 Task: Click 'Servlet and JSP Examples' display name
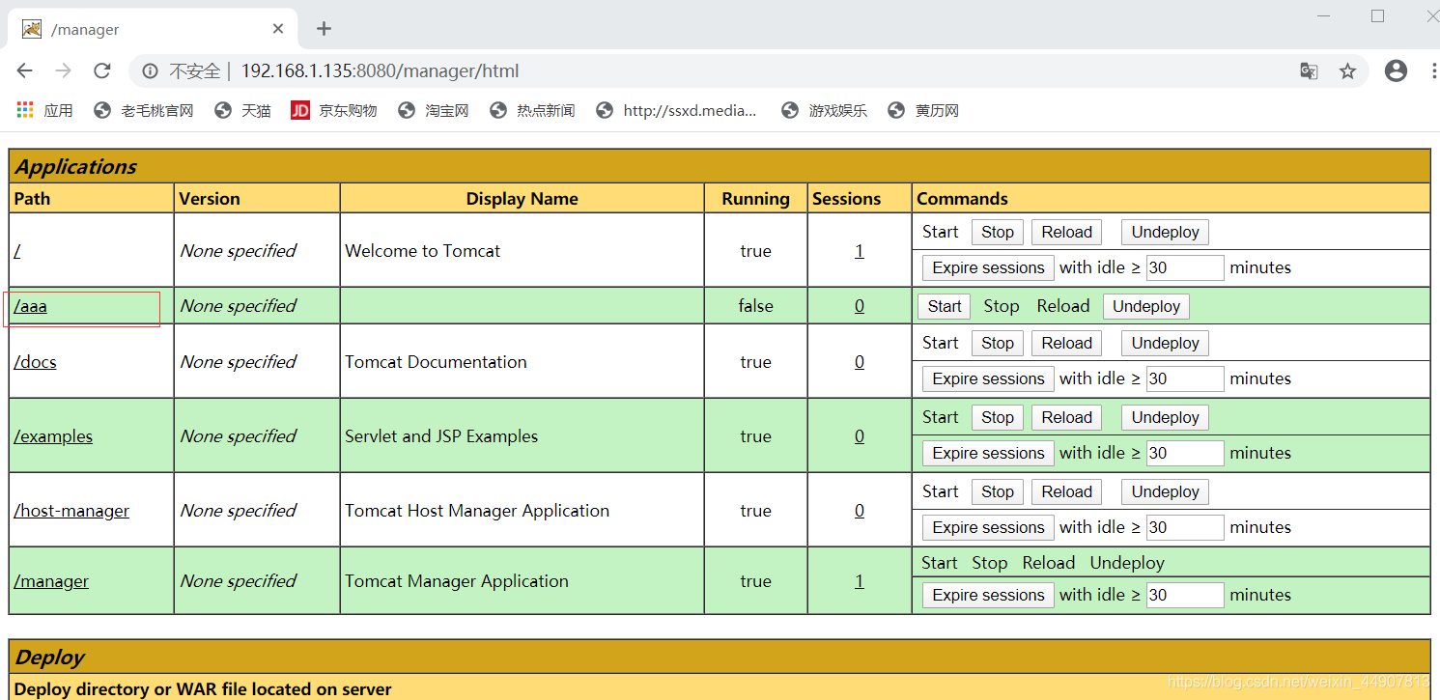click(x=441, y=436)
